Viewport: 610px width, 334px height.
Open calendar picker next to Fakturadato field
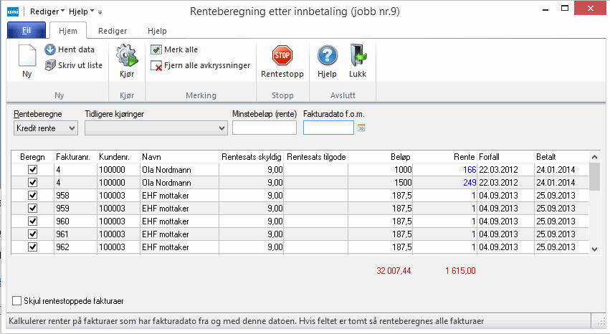pos(361,128)
